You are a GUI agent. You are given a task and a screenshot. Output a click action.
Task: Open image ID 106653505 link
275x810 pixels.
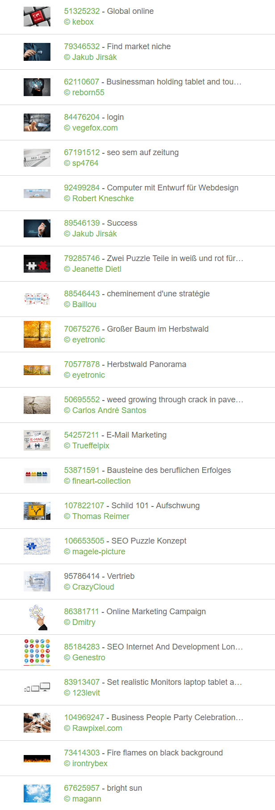tap(84, 541)
